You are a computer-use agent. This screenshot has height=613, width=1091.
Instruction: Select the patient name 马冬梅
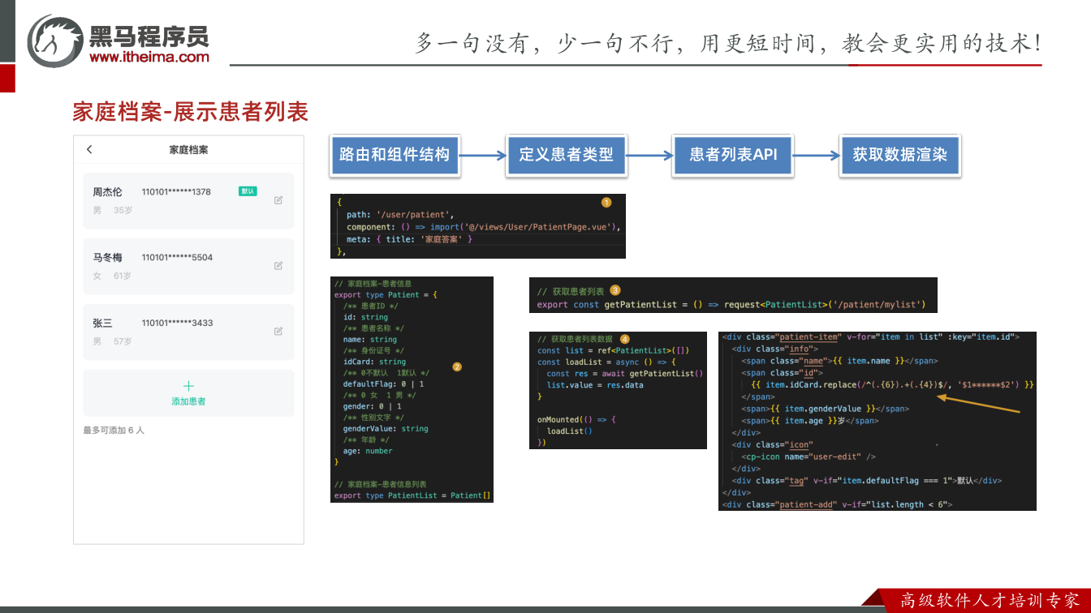[x=107, y=258]
